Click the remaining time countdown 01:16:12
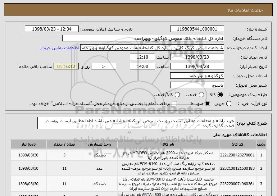 tap(66, 67)
